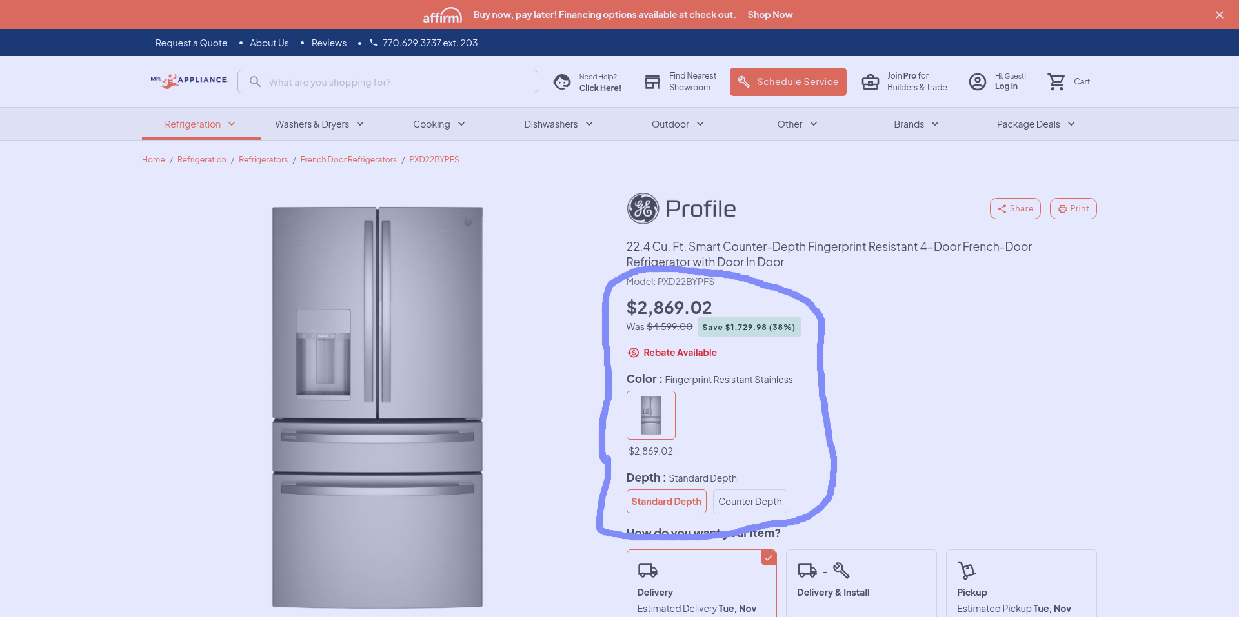Click the Find Nearest Showroom store icon
The image size is (1239, 617).
tap(652, 82)
